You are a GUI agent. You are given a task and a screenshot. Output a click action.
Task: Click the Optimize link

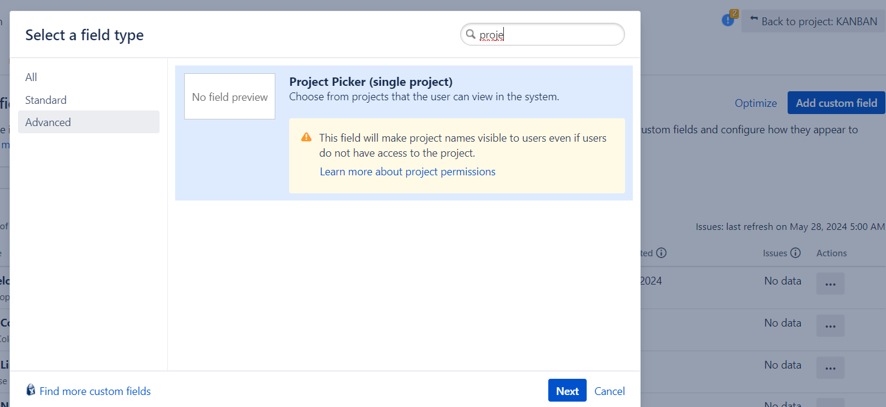tap(755, 103)
